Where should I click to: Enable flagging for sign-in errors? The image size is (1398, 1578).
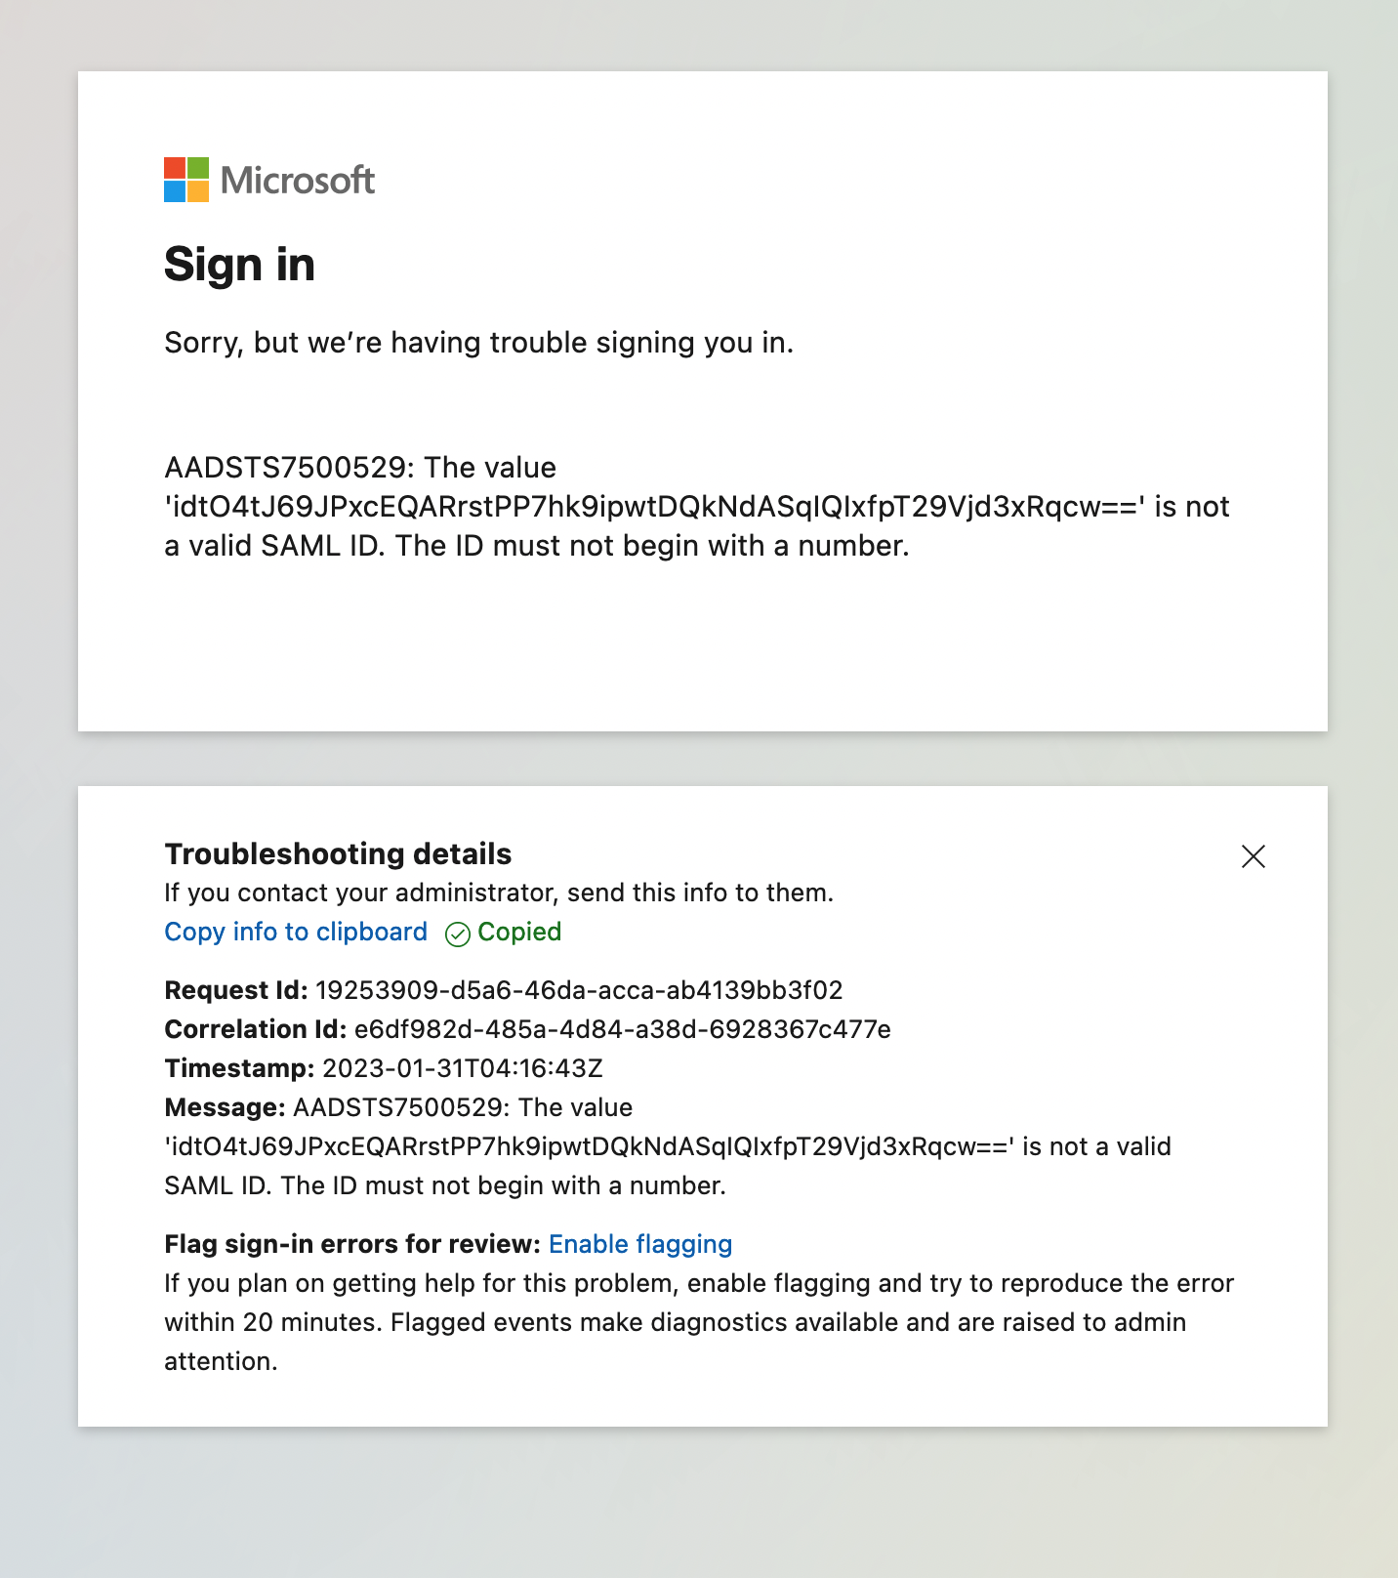click(640, 1244)
